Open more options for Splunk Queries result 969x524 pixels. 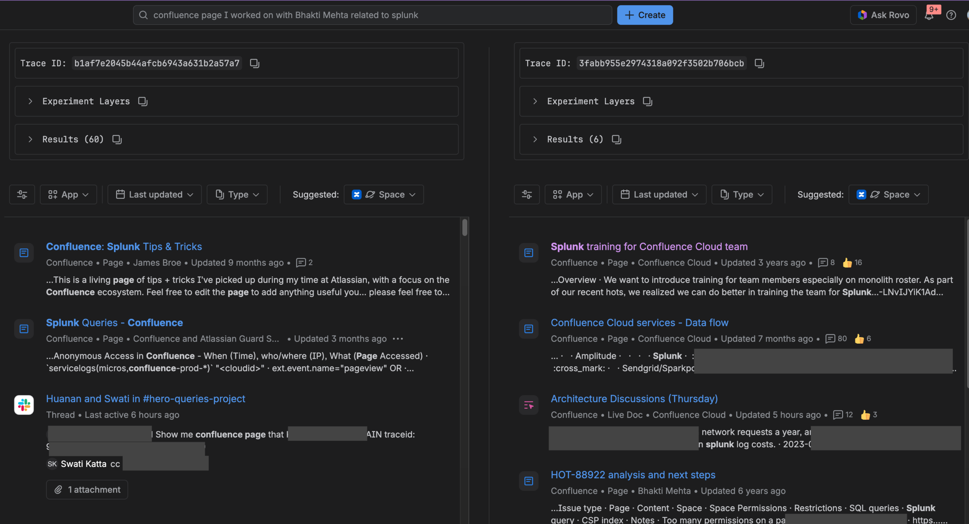(x=398, y=339)
